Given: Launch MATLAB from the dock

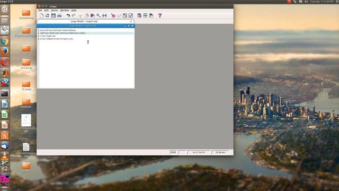Looking at the screenshot, I should (5, 72).
